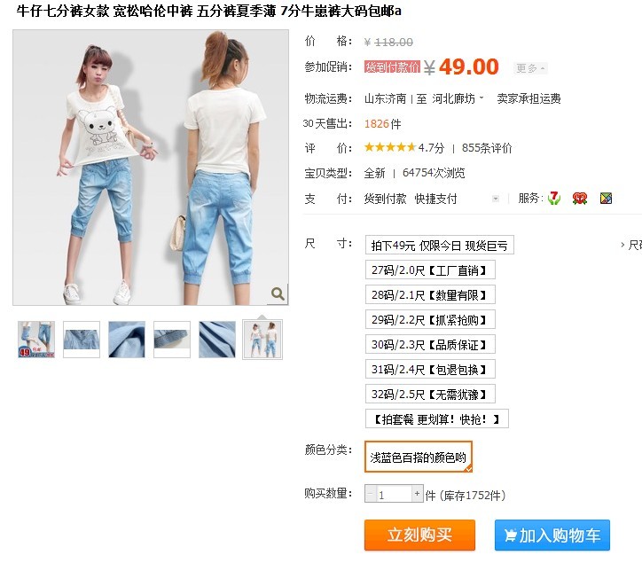Expand the payment methods dropdown arrow
Viewport: 642px width, 563px height.
pyautogui.click(x=496, y=199)
